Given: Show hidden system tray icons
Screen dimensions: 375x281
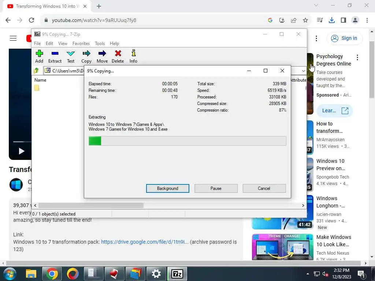Looking at the screenshot, I should click(308, 274).
